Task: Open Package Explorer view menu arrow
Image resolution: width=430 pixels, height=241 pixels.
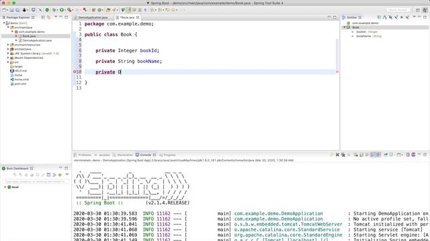Action: pyautogui.click(x=56, y=17)
